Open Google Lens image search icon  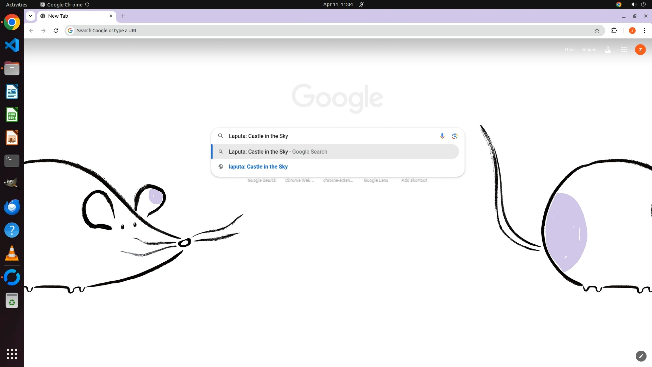point(455,136)
